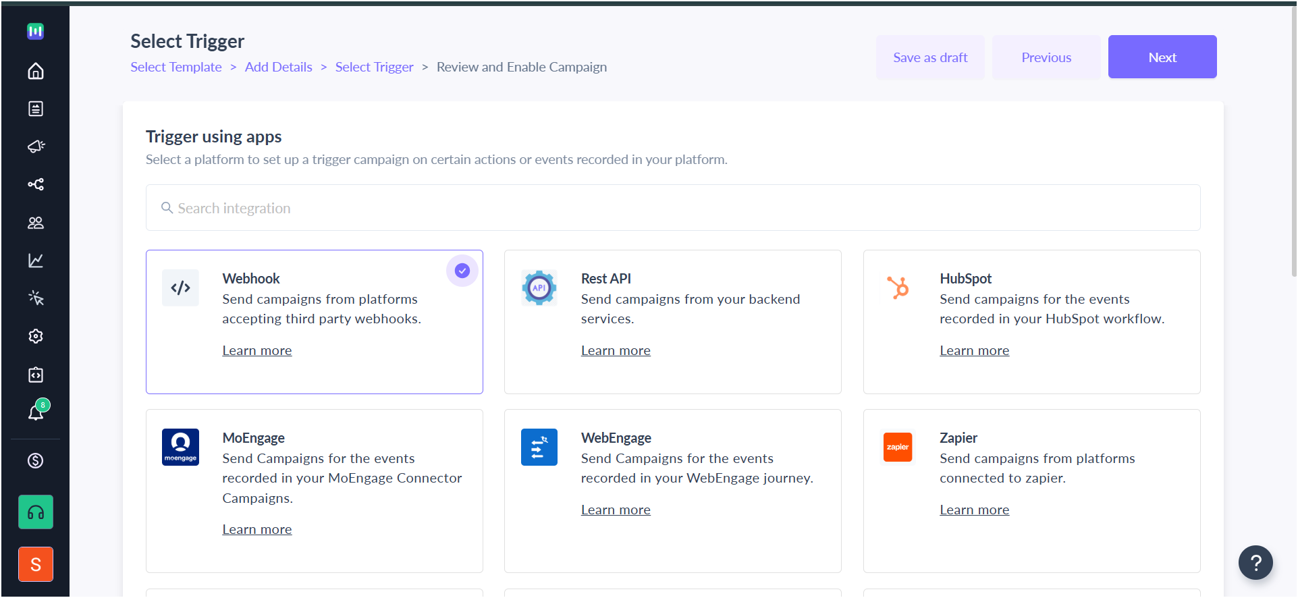Click the green headset support icon

coord(36,512)
